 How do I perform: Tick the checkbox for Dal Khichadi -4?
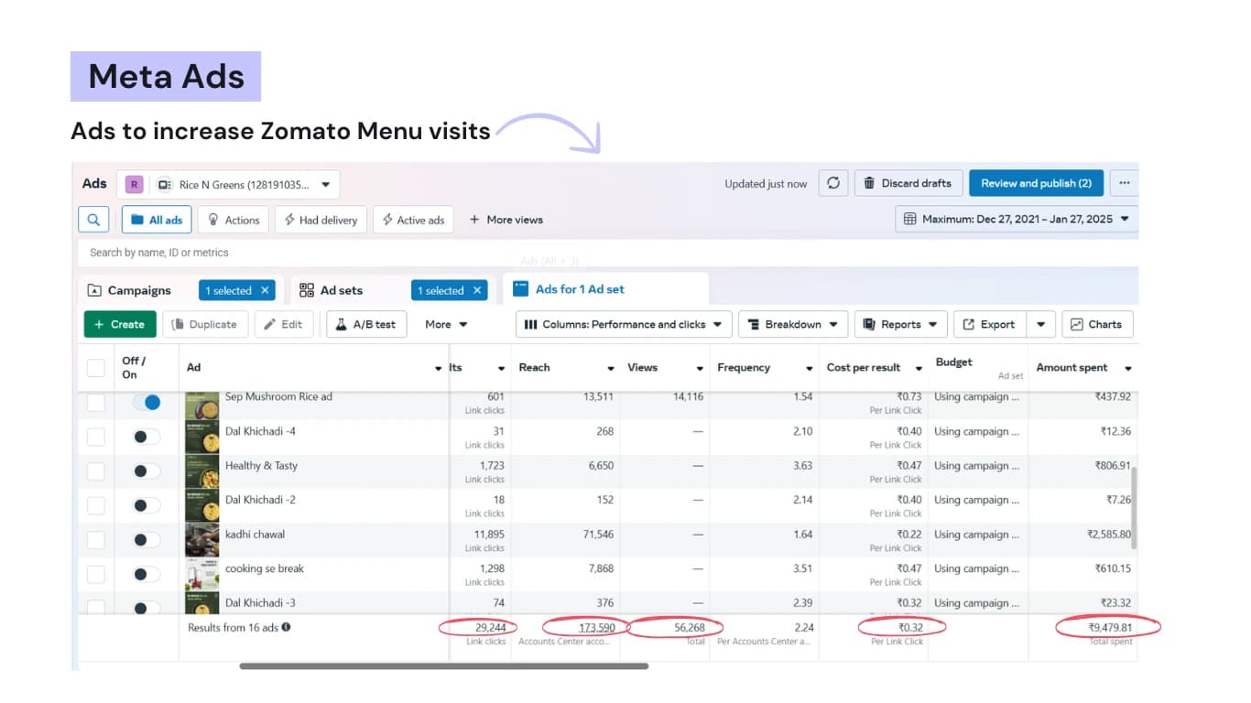pyautogui.click(x=96, y=437)
